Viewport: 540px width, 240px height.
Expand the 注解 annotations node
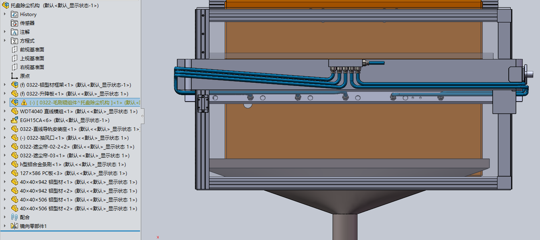5,32
